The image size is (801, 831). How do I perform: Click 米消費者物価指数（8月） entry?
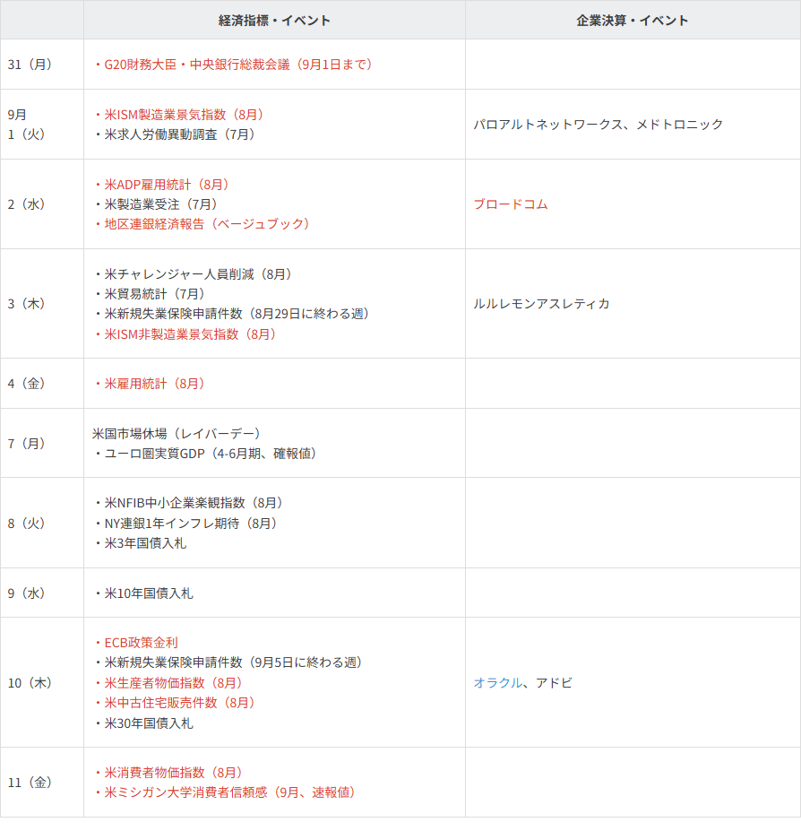tap(168, 772)
